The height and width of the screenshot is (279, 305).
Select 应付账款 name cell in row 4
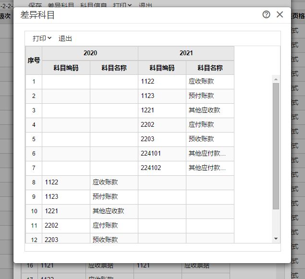(210, 125)
